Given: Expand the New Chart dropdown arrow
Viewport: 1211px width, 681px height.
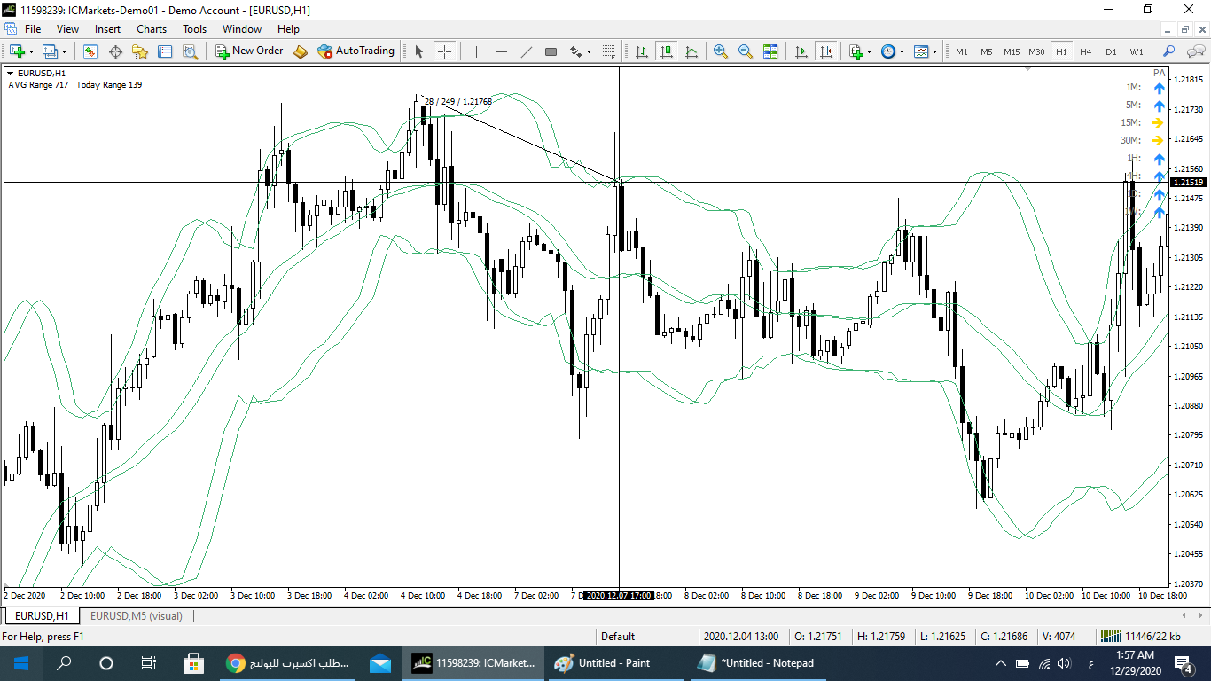Looking at the screenshot, I should 31,51.
